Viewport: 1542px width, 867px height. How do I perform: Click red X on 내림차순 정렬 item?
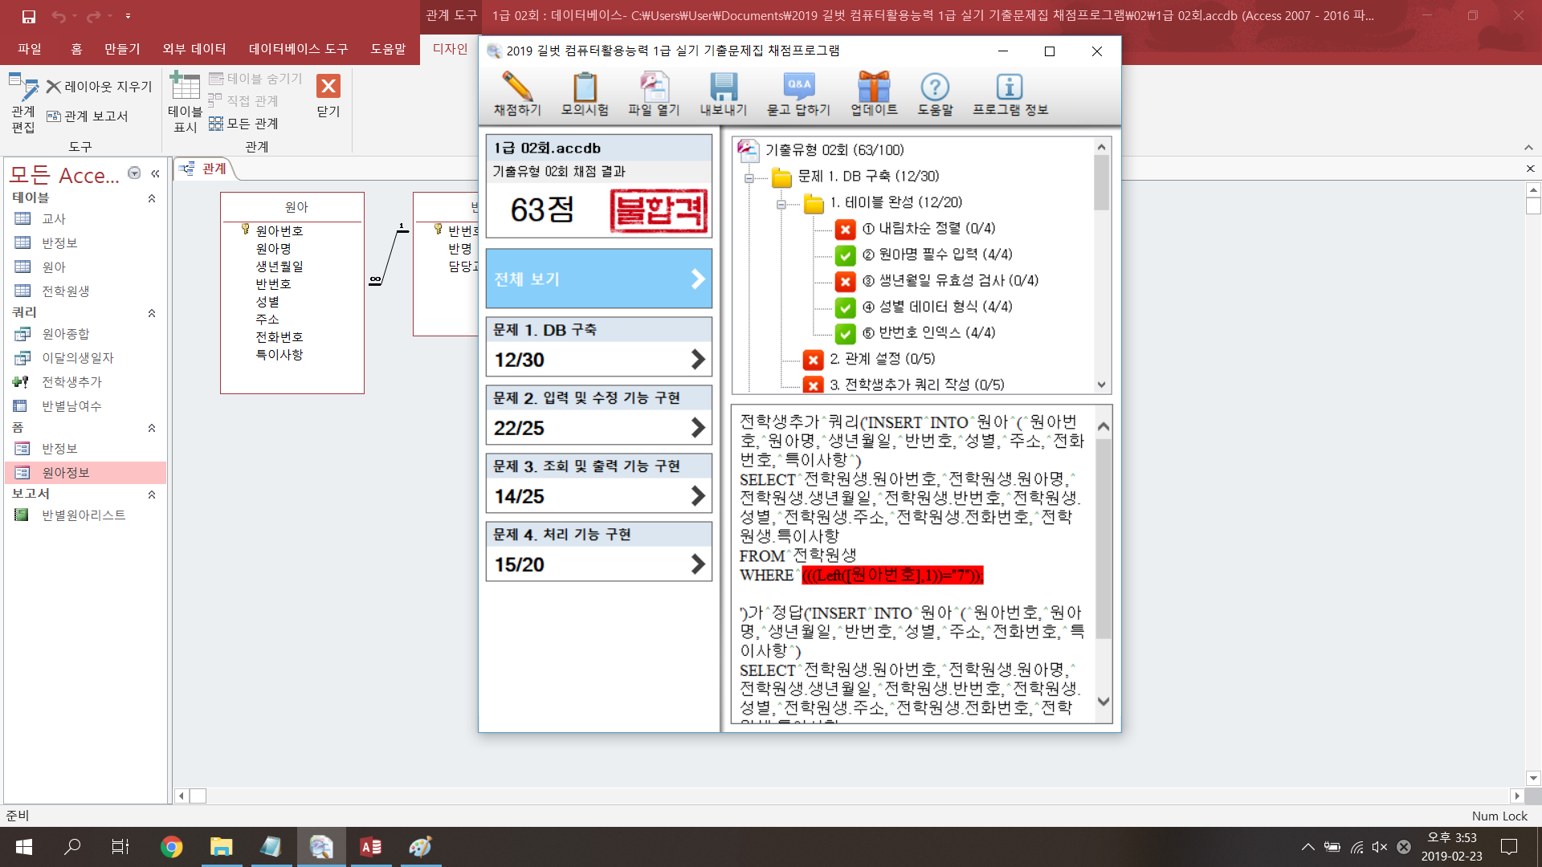(x=845, y=230)
